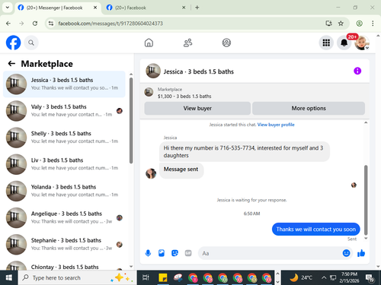Image resolution: width=381 pixels, height=285 pixels.
Task: Record a voice clip with microphone icon
Action: tap(148, 253)
